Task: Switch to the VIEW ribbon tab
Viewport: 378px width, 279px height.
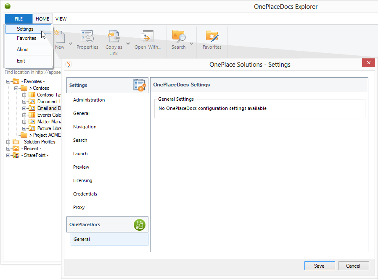Action: pyautogui.click(x=61, y=19)
